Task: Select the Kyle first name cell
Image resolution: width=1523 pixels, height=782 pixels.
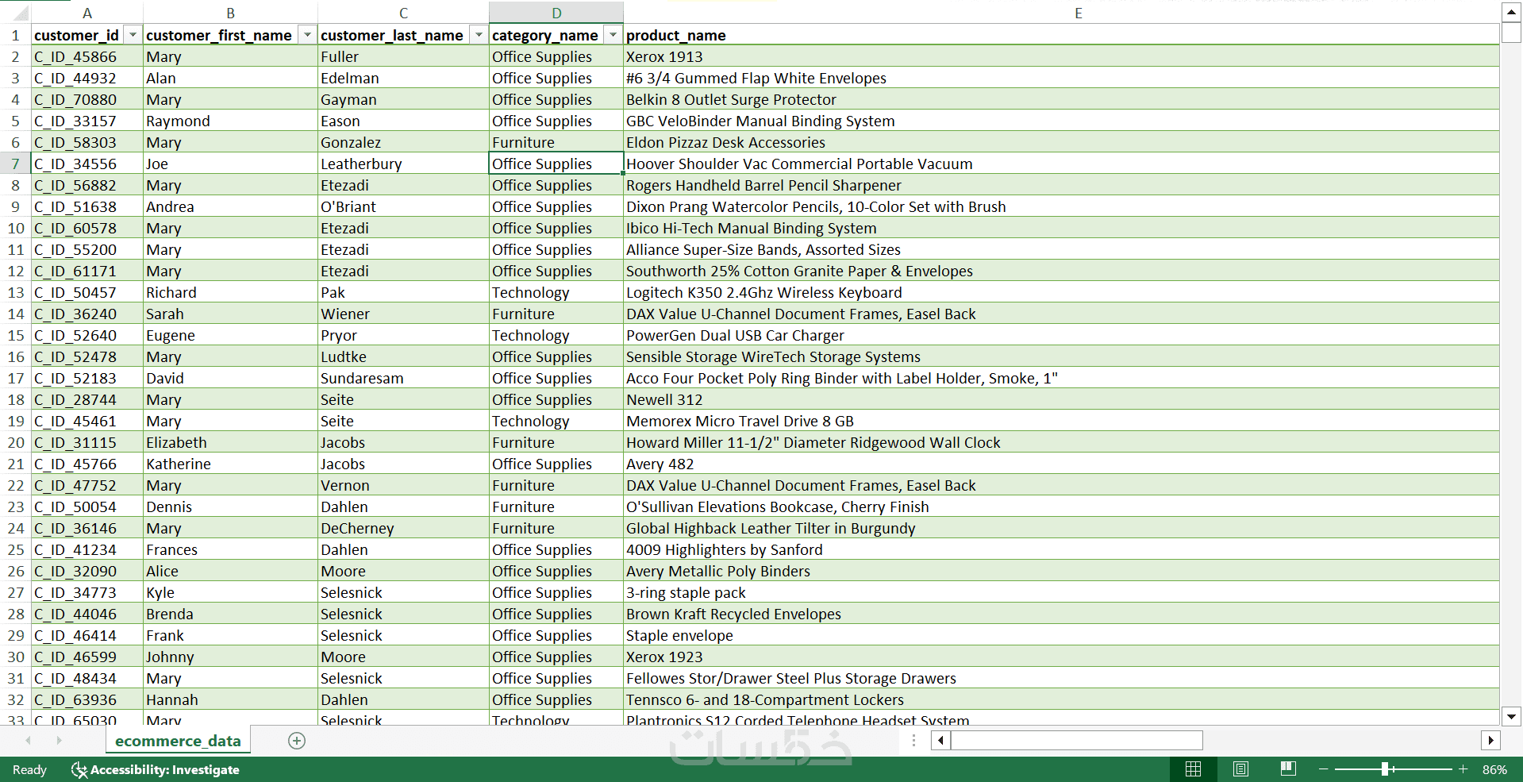Action: [230, 592]
